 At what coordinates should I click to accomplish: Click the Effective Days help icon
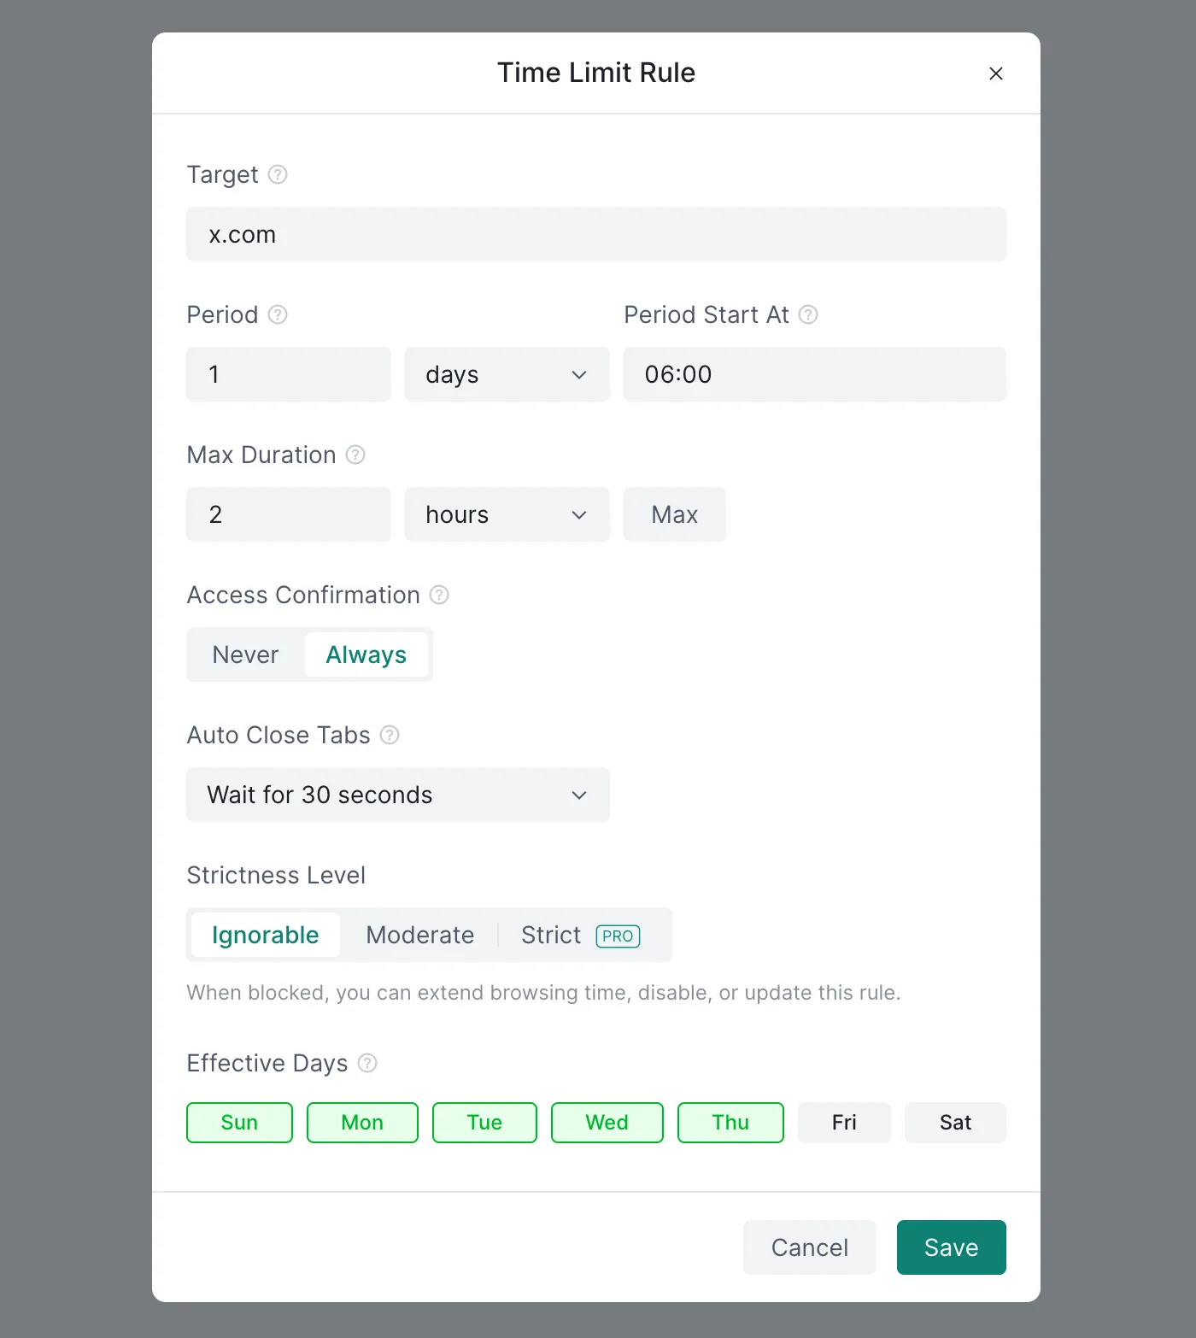click(x=367, y=1063)
